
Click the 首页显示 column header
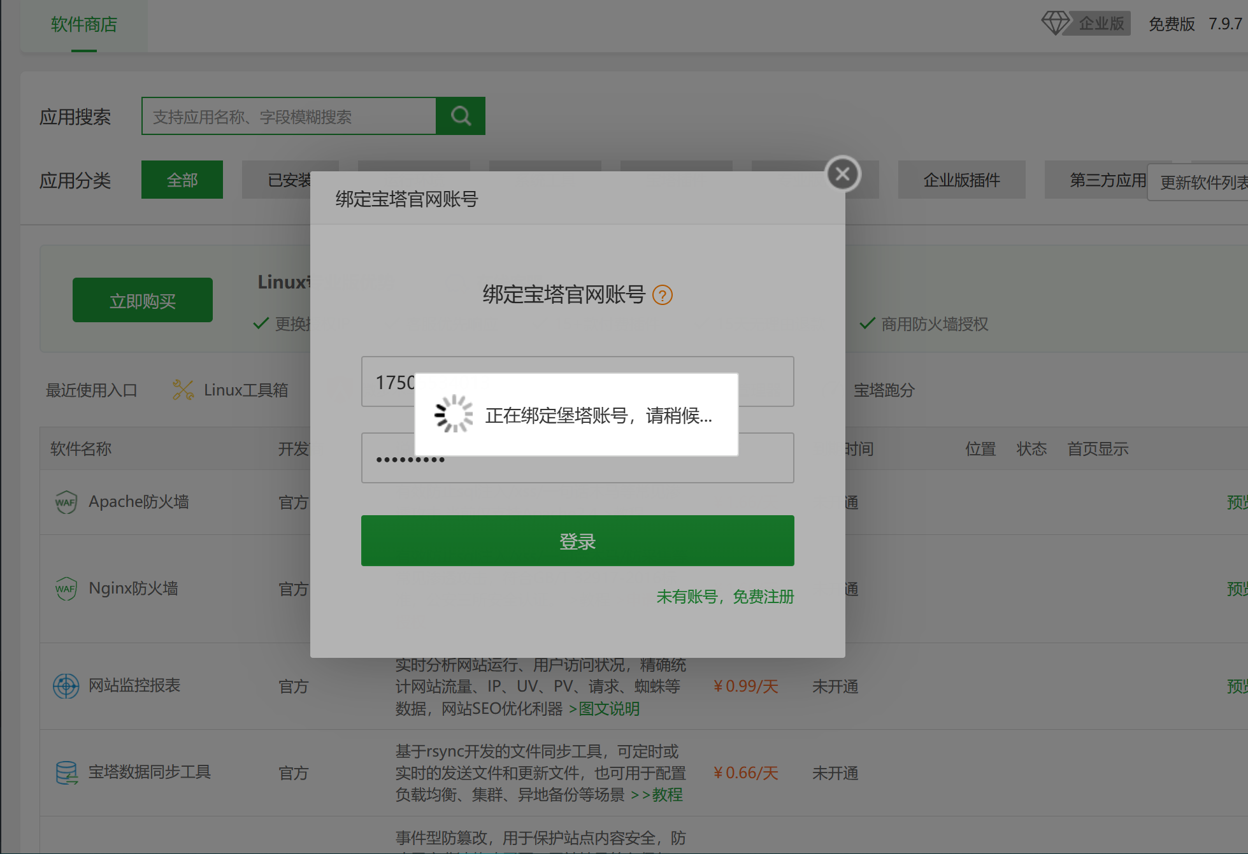coord(1098,449)
